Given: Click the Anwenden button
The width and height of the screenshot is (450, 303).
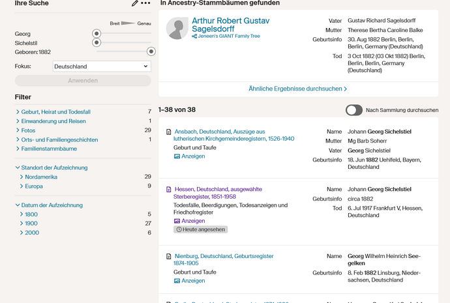Looking at the screenshot, I should [x=83, y=81].
